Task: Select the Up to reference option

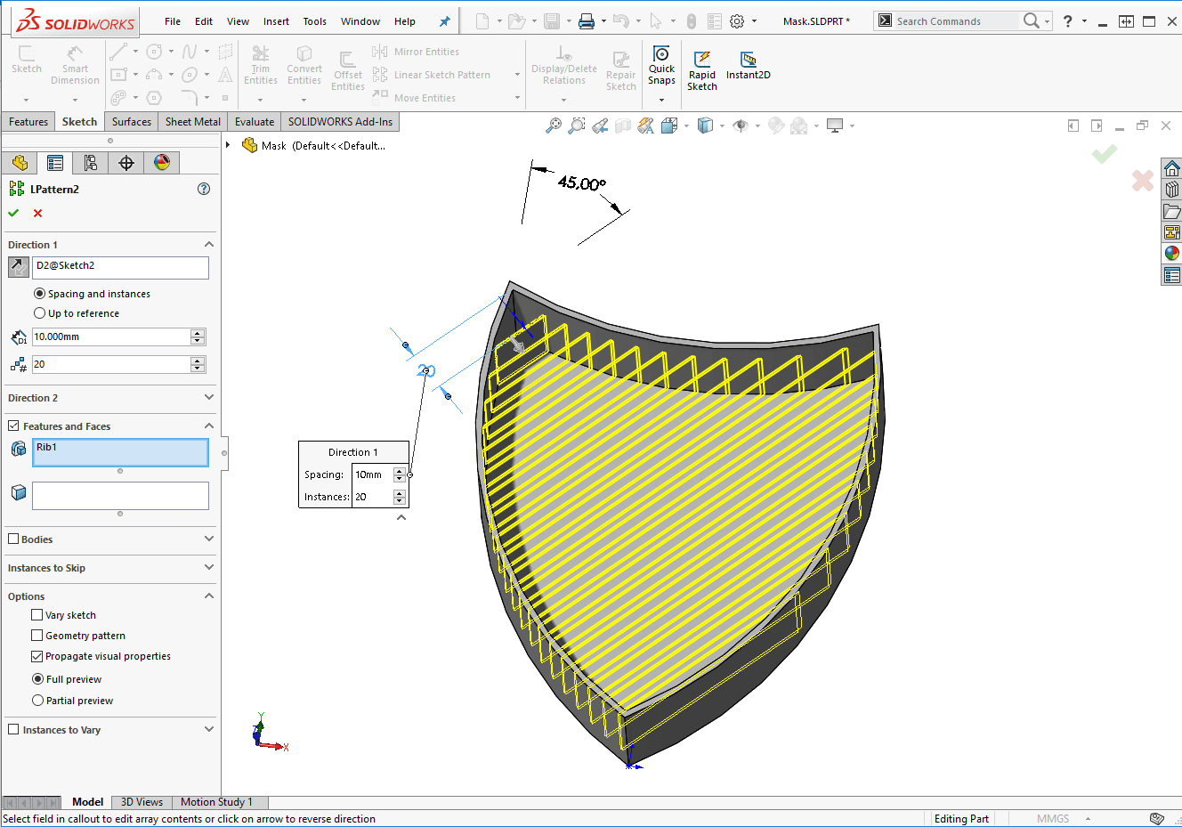Action: [39, 313]
